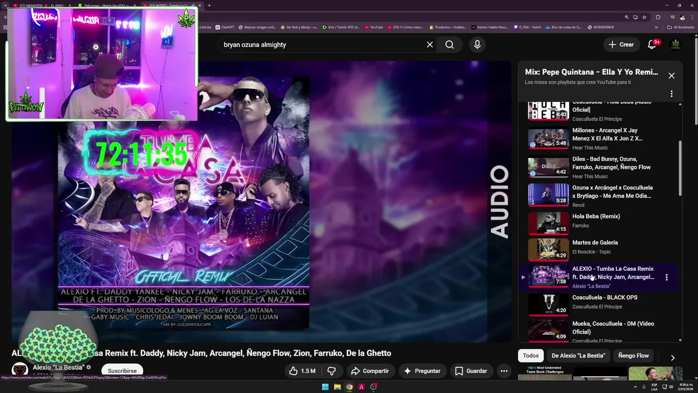Screen dimensions: 698x393
Task: Clear the YouTube search box text
Action: (x=430, y=45)
